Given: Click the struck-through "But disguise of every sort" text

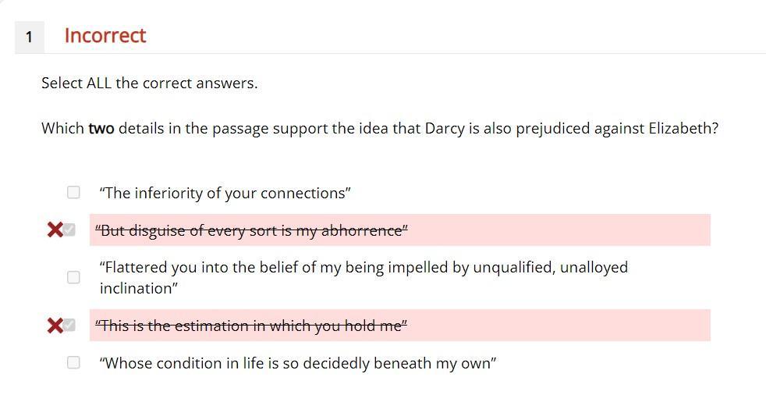Looking at the screenshot, I should click(251, 230).
